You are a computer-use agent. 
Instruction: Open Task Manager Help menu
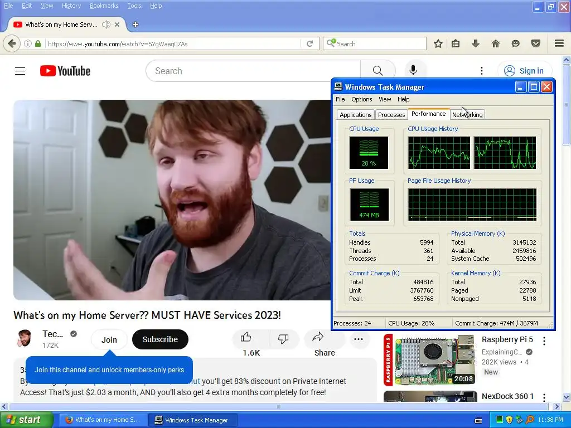coord(403,99)
